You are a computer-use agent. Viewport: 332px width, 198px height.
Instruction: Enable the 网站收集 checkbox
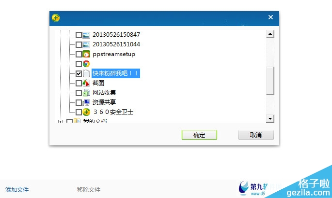tap(79, 93)
